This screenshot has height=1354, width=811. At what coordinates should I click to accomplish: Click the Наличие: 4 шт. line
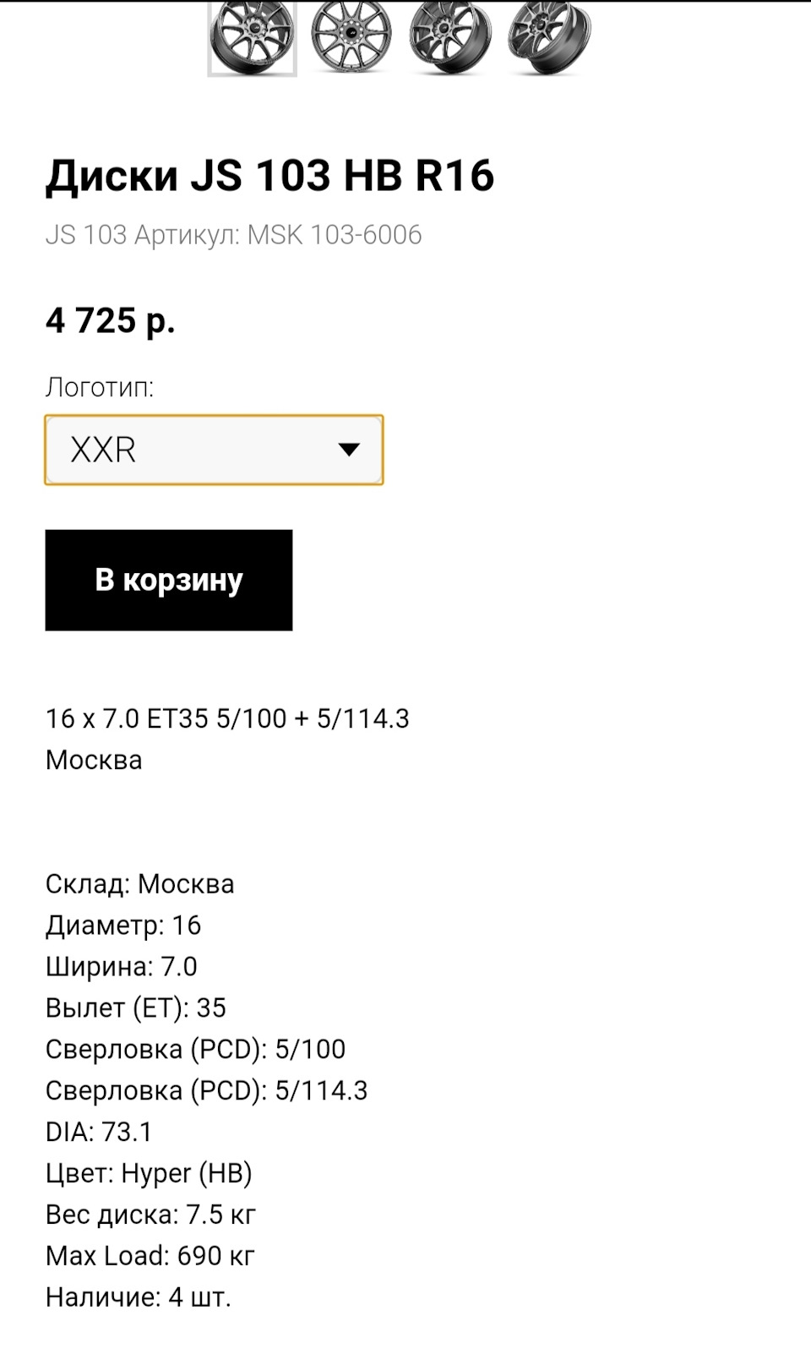138,1297
